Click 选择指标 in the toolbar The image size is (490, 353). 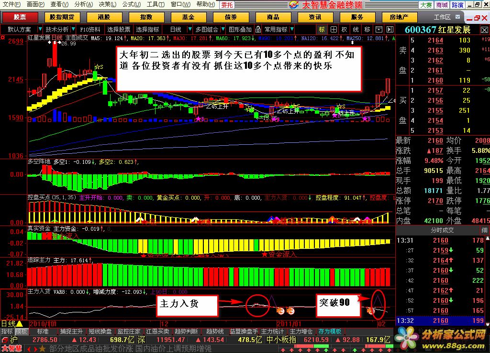[148, 29]
